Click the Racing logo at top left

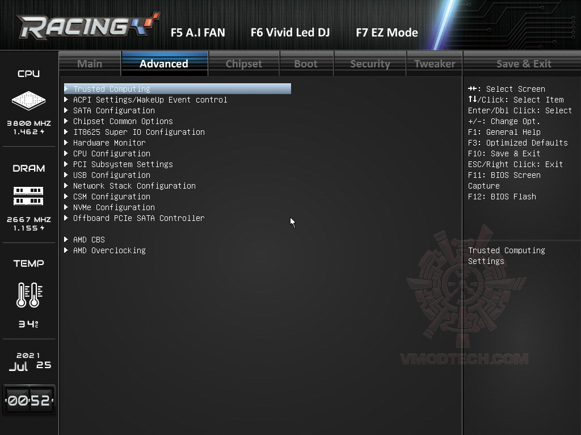coord(88,26)
